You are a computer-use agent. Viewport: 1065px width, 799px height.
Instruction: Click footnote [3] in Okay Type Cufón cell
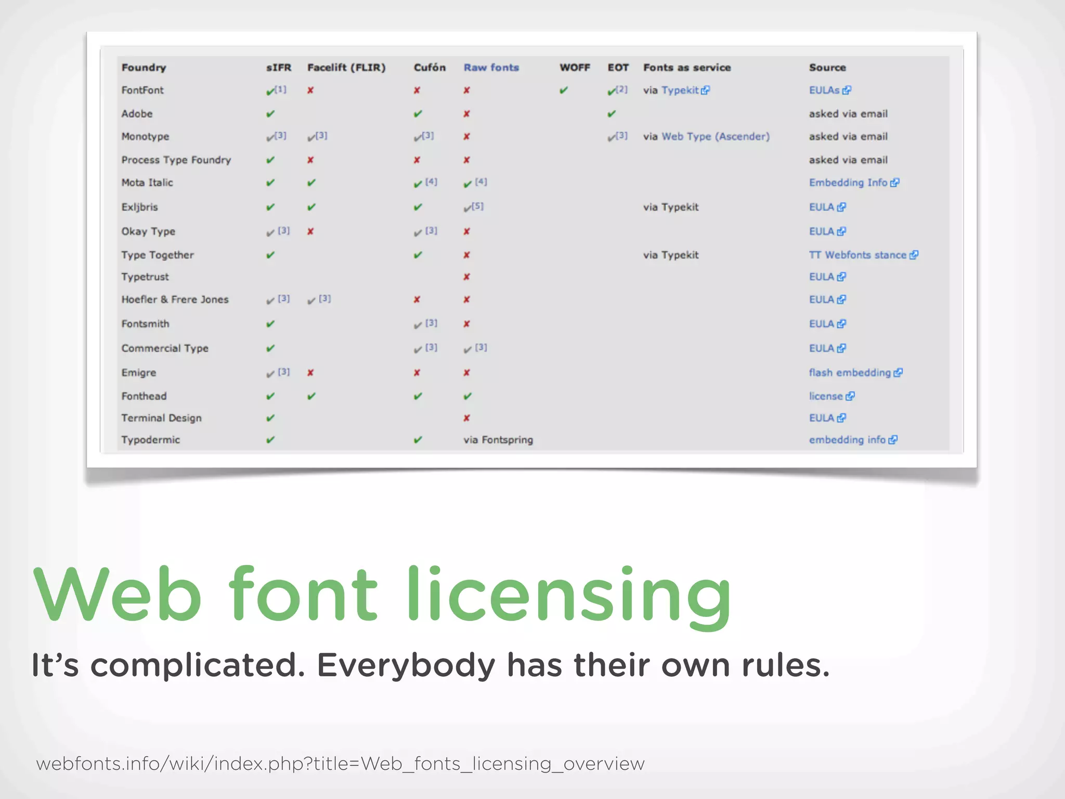pos(431,230)
